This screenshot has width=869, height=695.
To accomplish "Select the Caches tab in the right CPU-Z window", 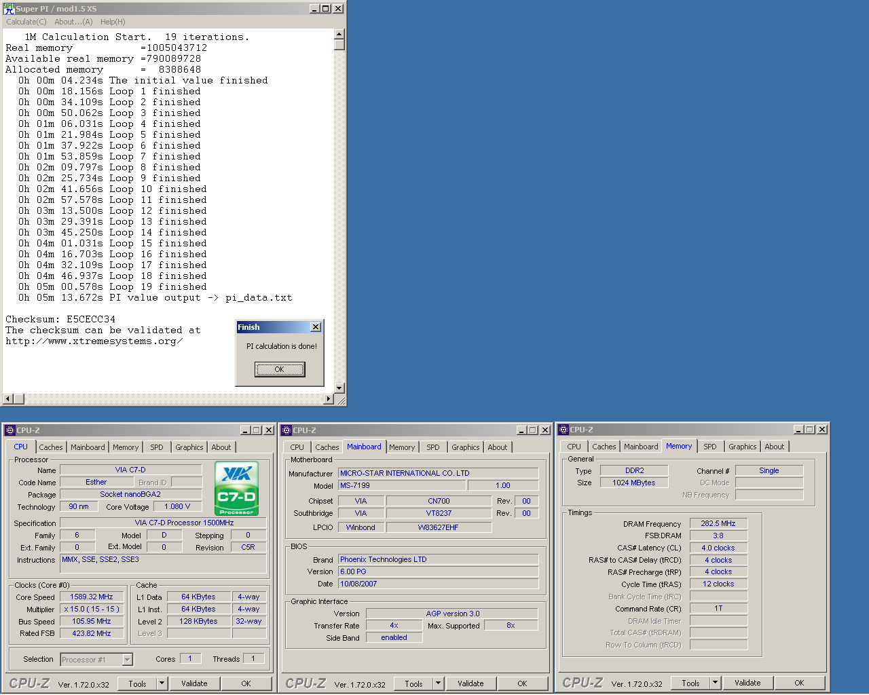I will point(604,447).
